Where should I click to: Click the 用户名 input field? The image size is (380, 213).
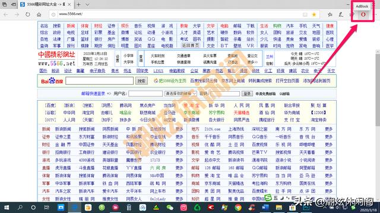coord(145,93)
